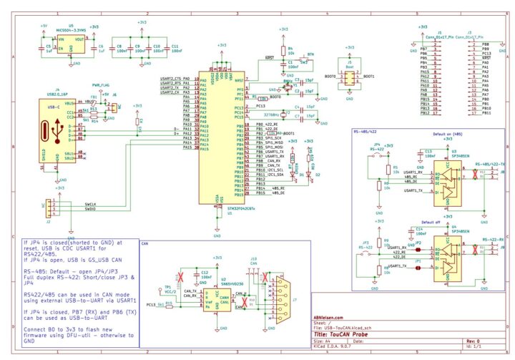
Task: Click the 'KiCad E.D.A. 9.0.7' text
Action: [x=332, y=346]
